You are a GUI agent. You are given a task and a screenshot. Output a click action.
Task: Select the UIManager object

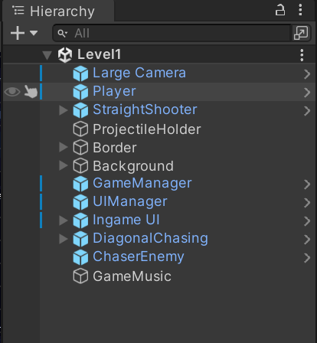pyautogui.click(x=130, y=201)
